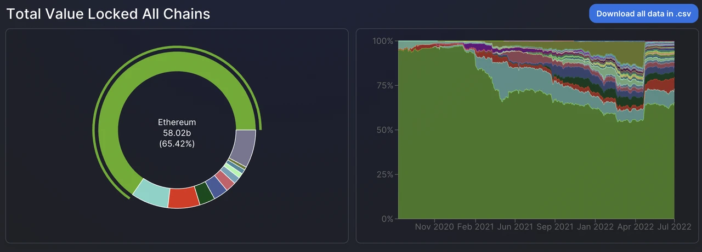This screenshot has height=252, width=702.
Task: Click the Nov 2020 axis label
Action: pos(434,226)
